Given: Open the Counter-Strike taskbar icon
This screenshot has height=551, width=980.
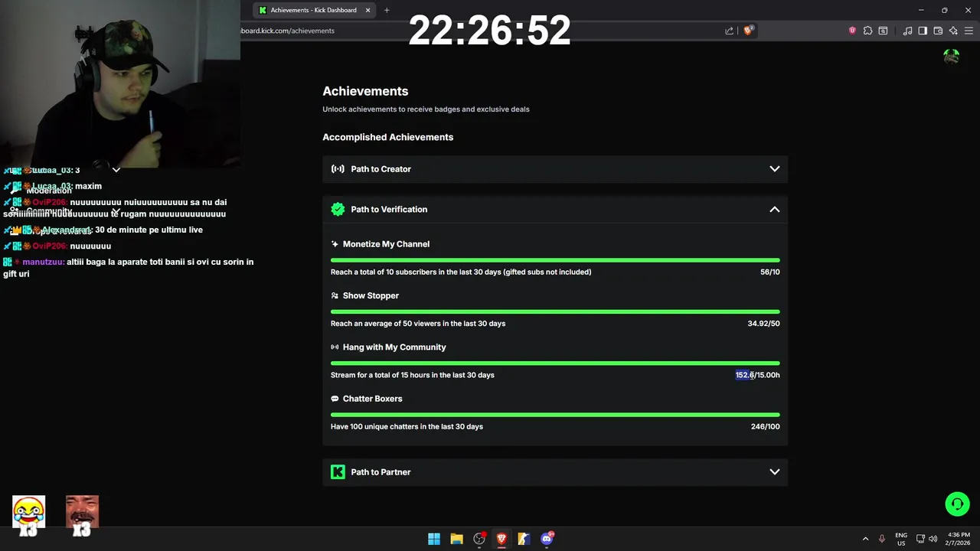Looking at the screenshot, I should tap(524, 539).
